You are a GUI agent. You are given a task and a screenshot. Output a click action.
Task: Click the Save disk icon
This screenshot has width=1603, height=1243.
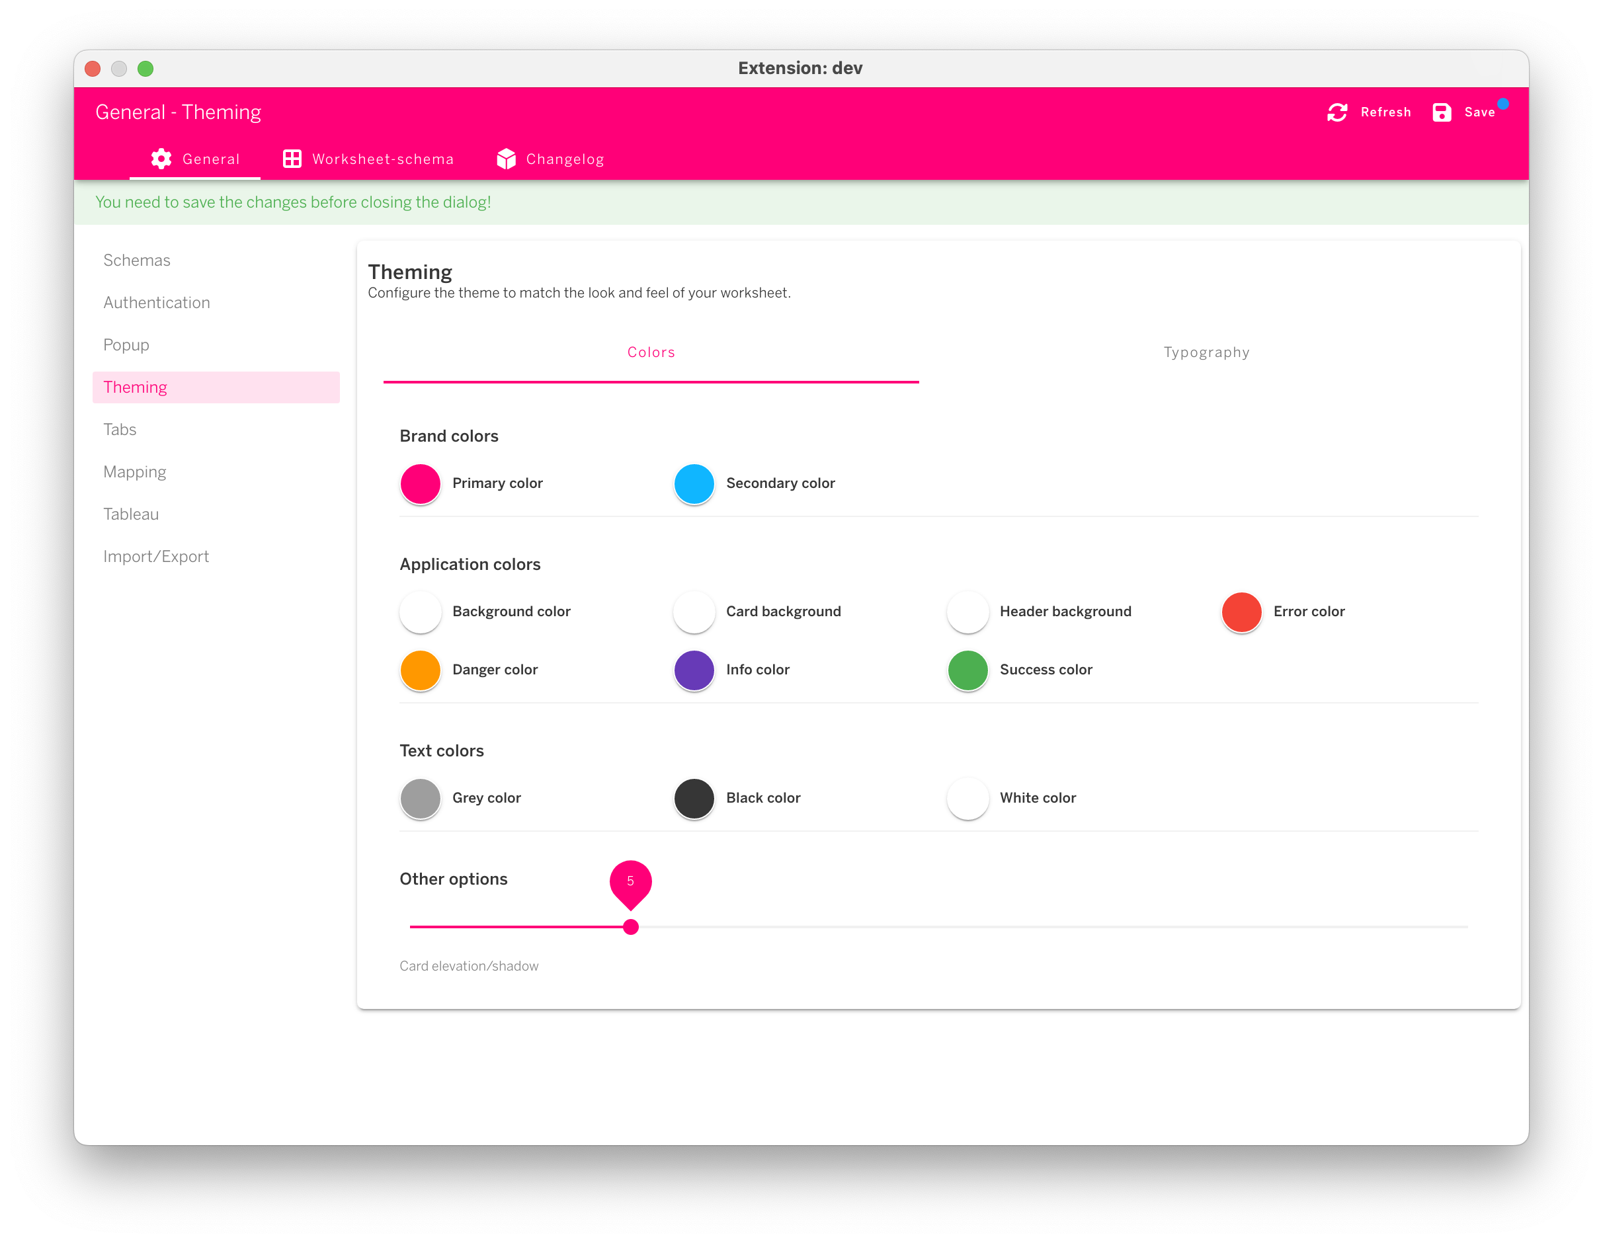pos(1441,112)
